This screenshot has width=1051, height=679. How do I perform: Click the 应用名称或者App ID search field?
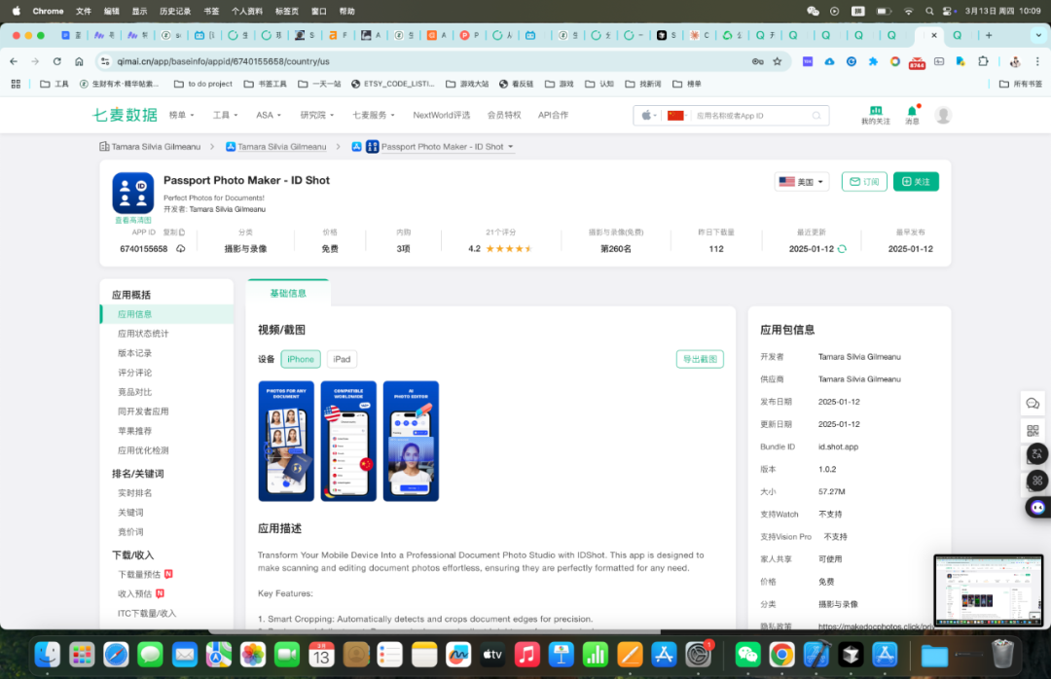[749, 116]
